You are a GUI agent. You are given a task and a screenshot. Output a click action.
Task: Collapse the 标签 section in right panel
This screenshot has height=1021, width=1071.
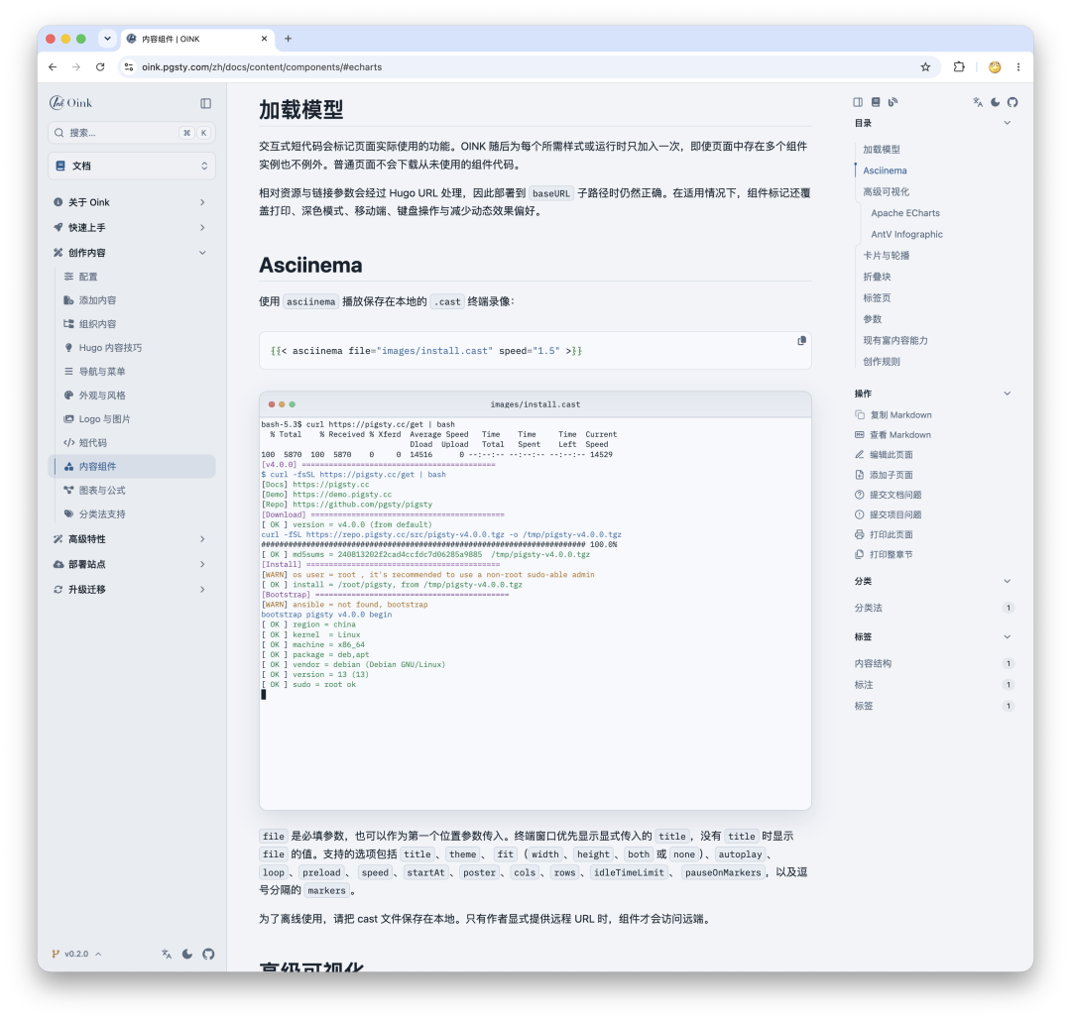(1007, 636)
